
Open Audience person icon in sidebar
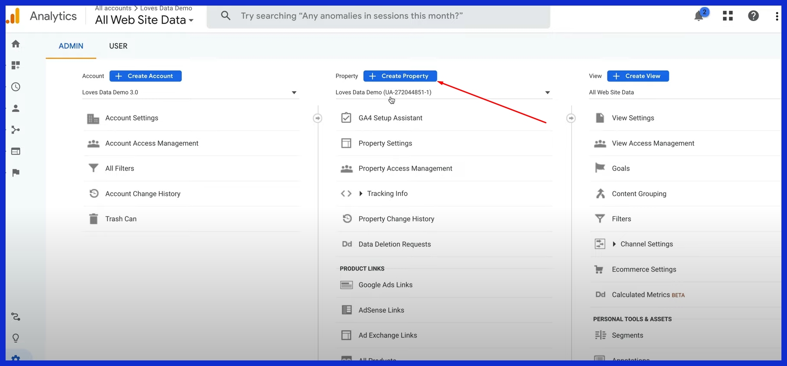16,108
